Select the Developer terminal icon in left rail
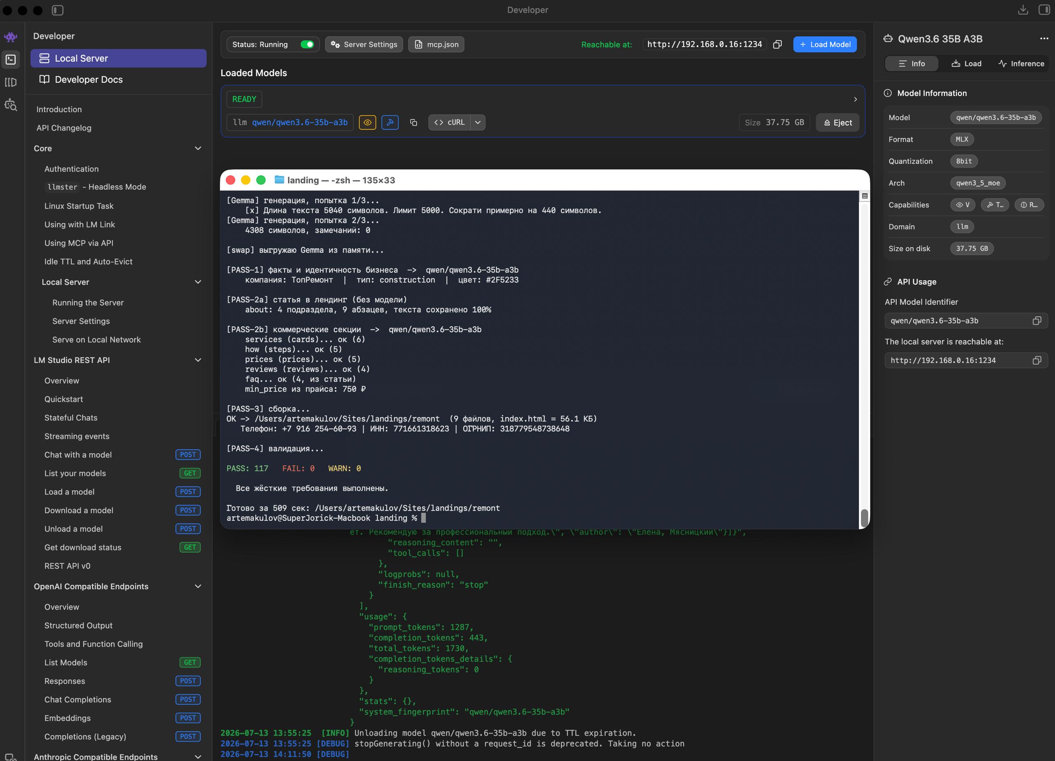Image resolution: width=1055 pixels, height=761 pixels. (x=11, y=59)
